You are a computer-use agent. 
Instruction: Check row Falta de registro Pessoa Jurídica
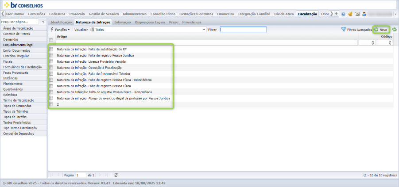coord(51,55)
